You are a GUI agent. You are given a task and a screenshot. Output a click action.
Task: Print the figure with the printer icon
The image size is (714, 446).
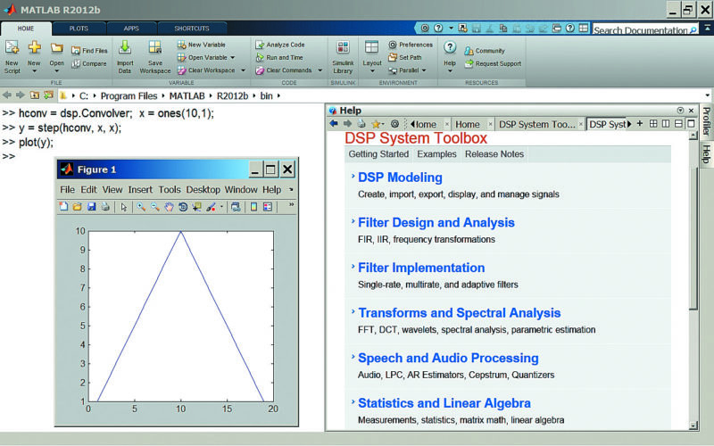pos(105,207)
